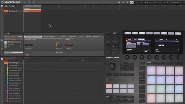Open the EQ plug-in dropdown arrow

pyautogui.click(x=20, y=47)
